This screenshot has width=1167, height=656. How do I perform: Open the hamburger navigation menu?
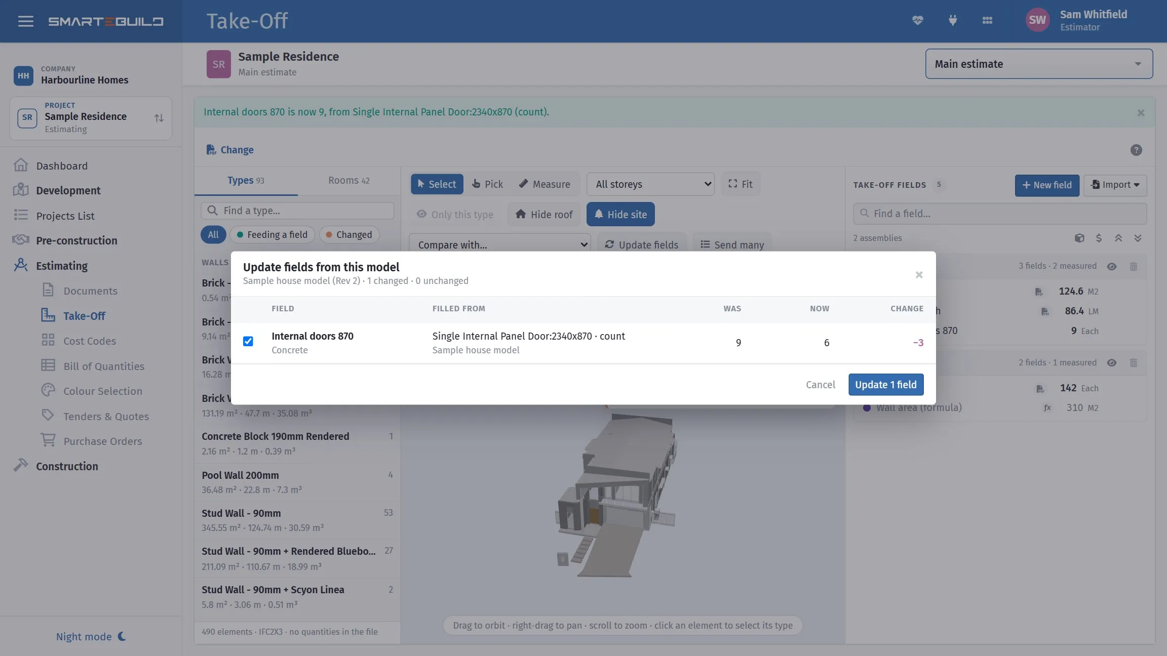coord(25,21)
